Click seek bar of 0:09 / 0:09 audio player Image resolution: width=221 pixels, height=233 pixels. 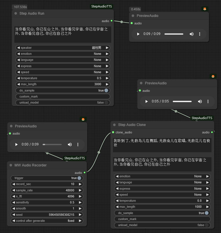(x=174, y=34)
